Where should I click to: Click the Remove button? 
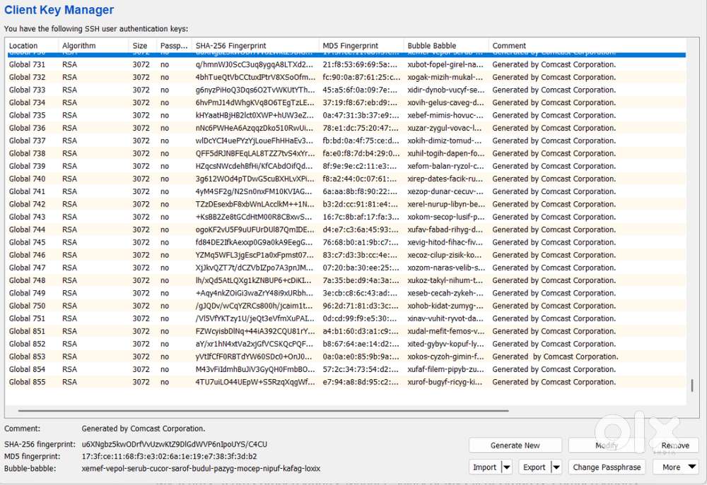675,445
